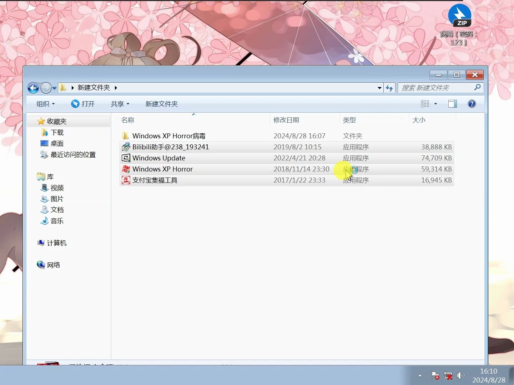Show hidden icons in the system tray
Screen dimensions: 514x385
click(x=420, y=375)
